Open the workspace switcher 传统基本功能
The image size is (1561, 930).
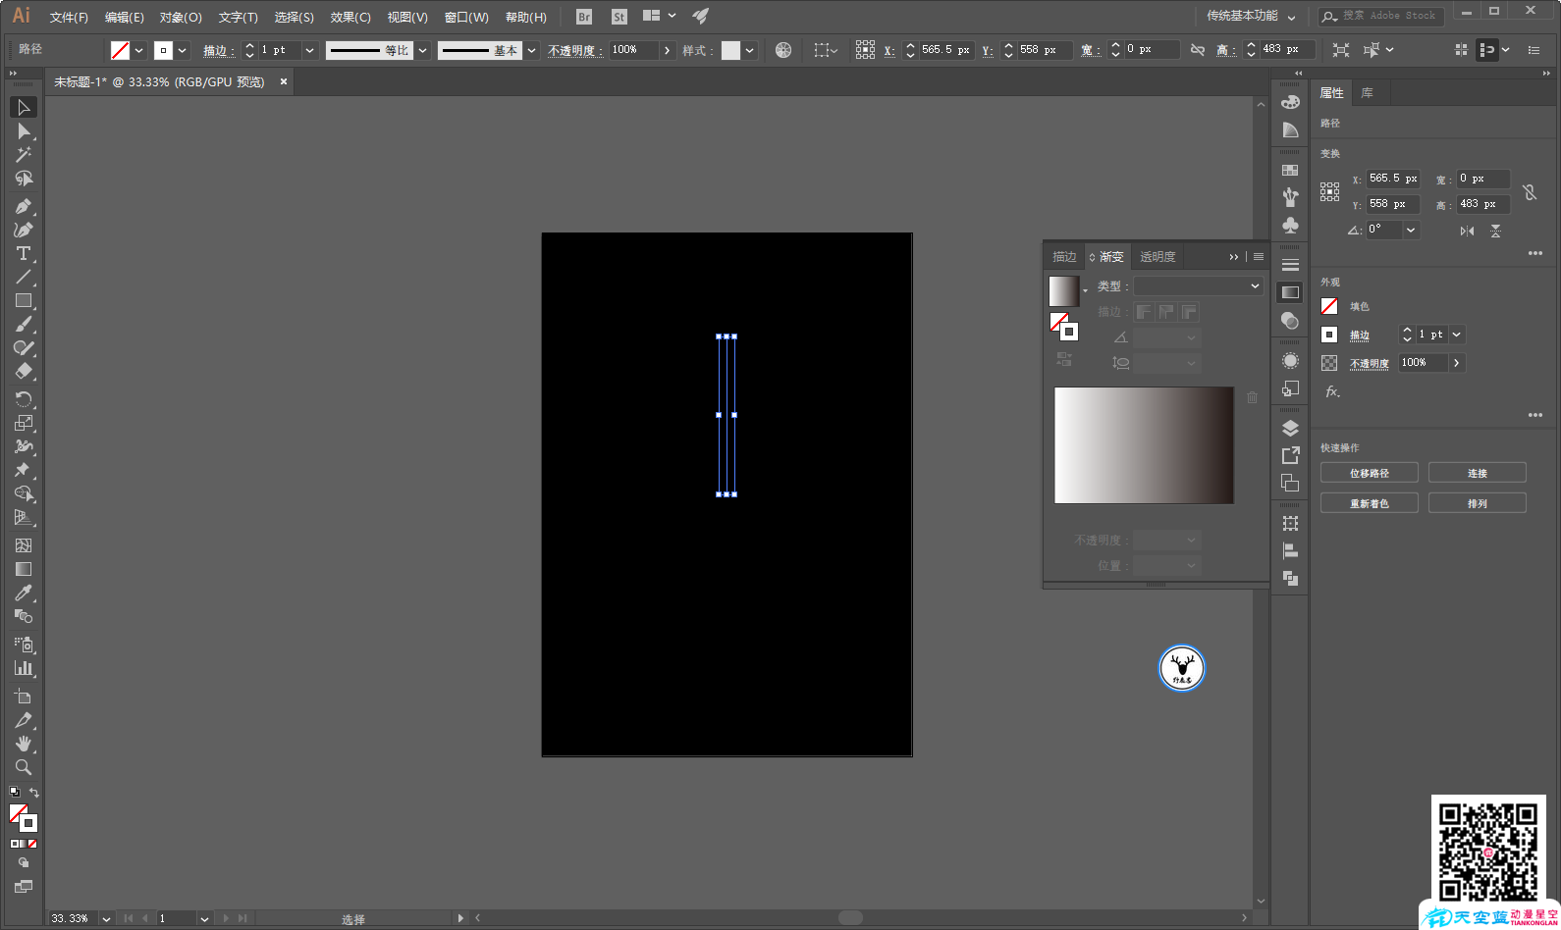1251,16
